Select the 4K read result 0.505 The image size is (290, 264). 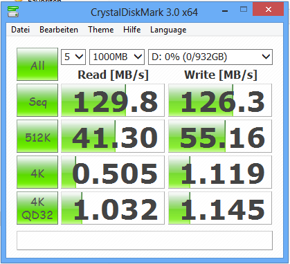[113, 172]
